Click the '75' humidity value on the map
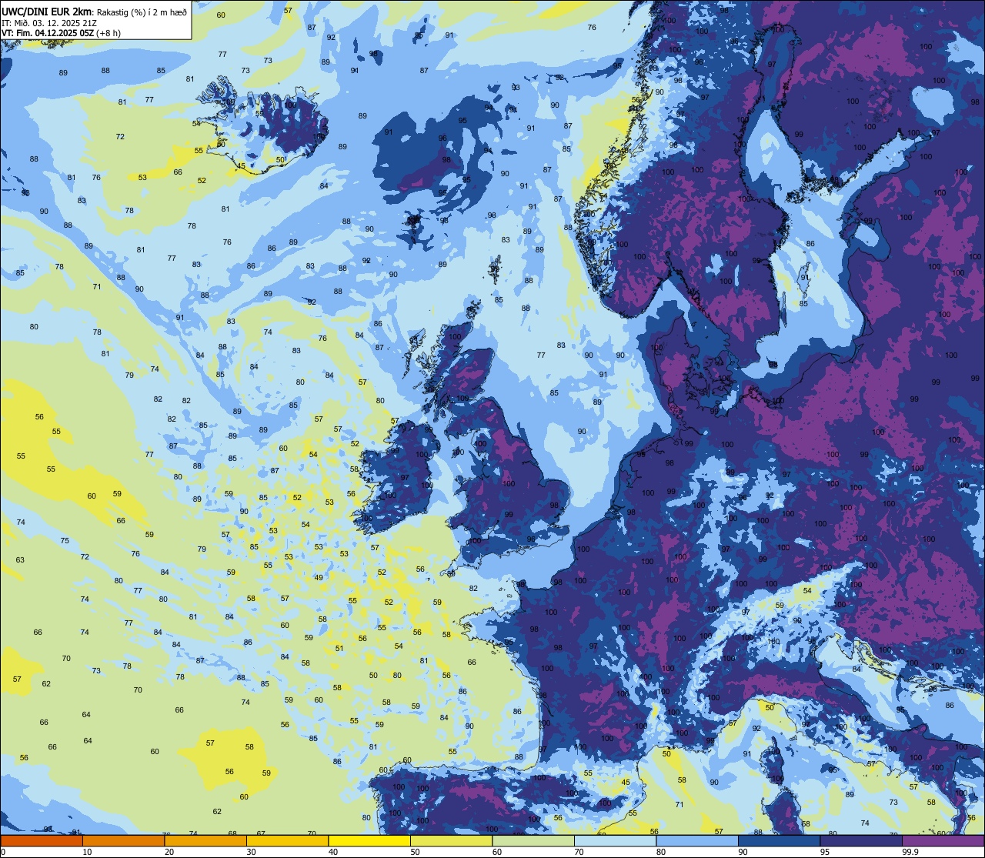This screenshot has width=985, height=858. pos(65,541)
